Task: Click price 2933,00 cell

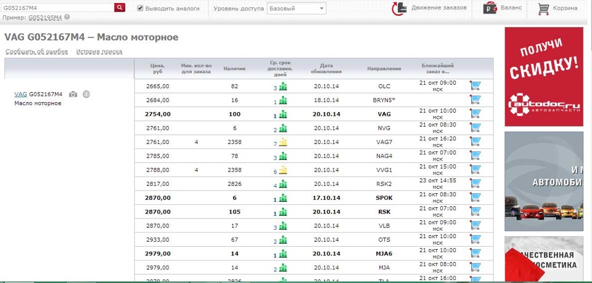Action: 157,240
